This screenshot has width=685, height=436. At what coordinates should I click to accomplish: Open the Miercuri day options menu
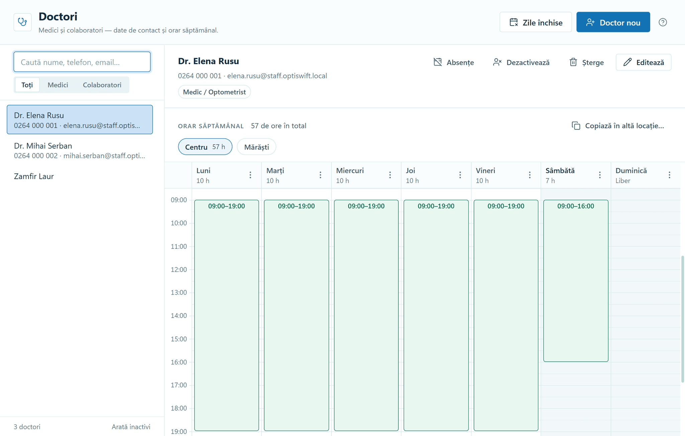pyautogui.click(x=390, y=175)
